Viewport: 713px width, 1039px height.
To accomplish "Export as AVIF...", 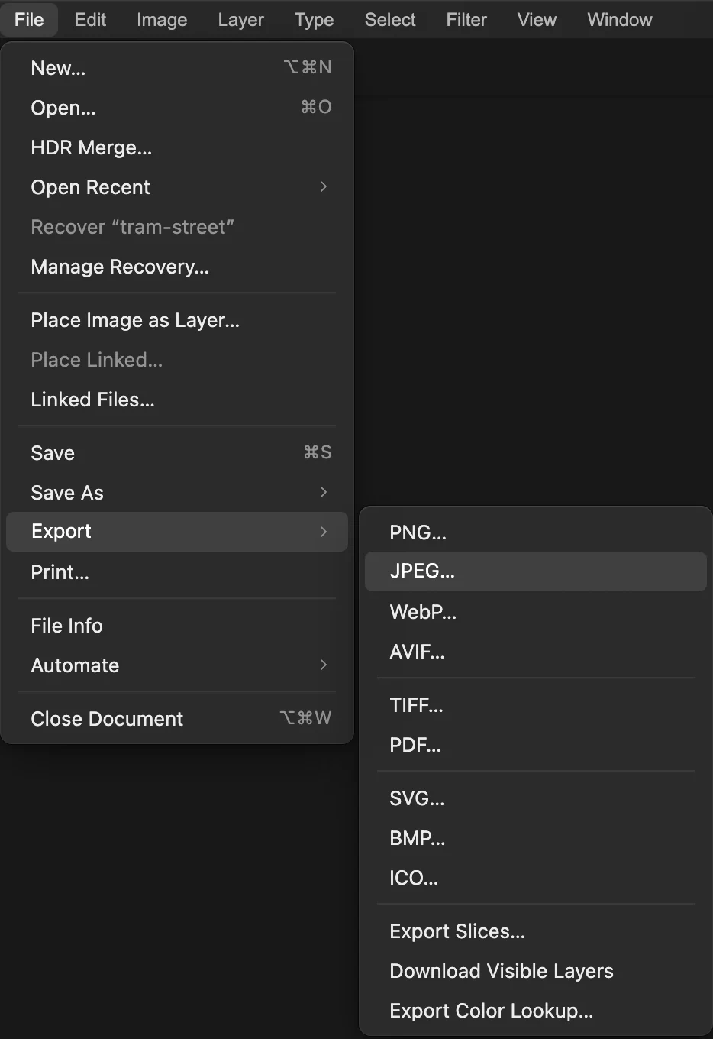I will click(536, 652).
